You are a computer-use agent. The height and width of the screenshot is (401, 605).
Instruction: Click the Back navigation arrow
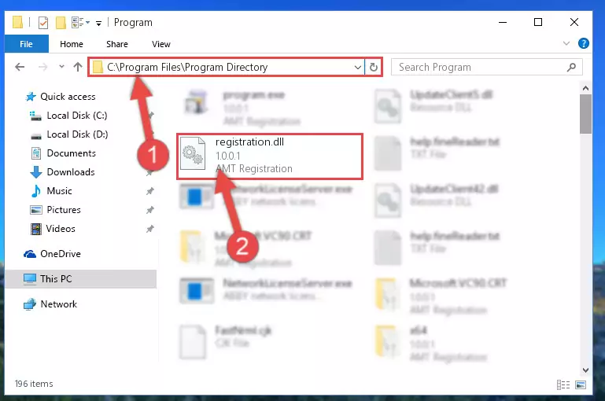[x=20, y=67]
